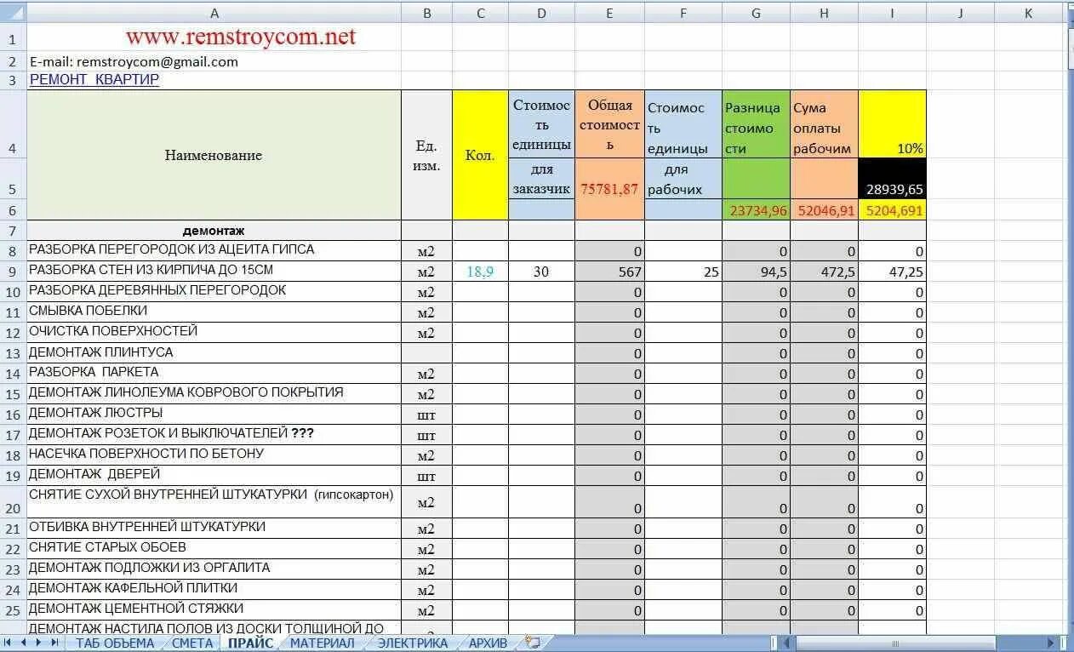Select row 7 header
The image size is (1074, 652).
click(x=13, y=231)
